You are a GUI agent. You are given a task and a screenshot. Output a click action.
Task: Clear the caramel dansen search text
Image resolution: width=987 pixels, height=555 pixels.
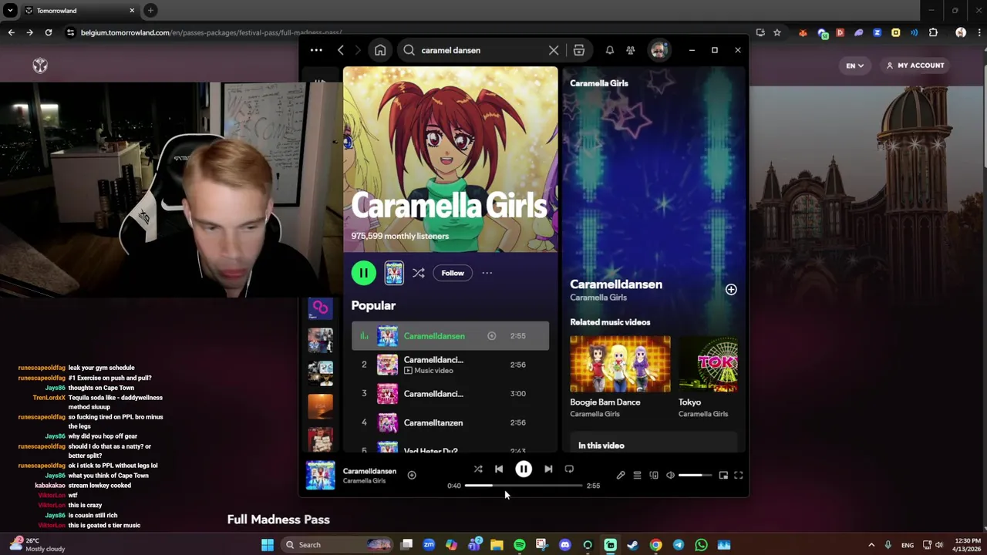(554, 50)
